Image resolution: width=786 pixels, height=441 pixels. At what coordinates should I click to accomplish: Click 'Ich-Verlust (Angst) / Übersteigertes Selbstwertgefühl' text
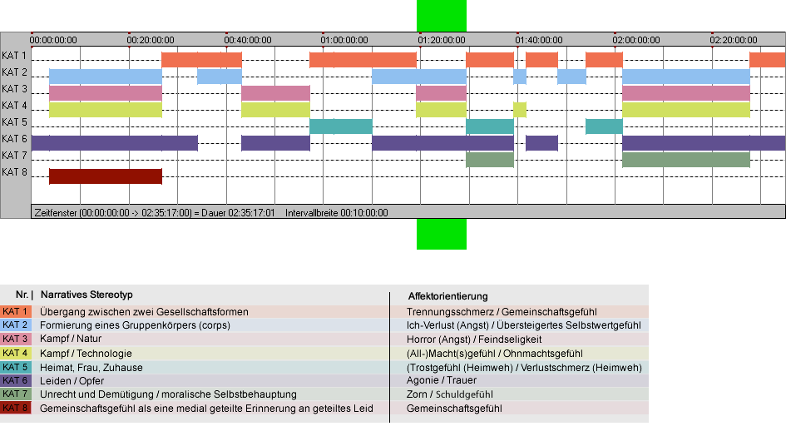pyautogui.click(x=524, y=325)
